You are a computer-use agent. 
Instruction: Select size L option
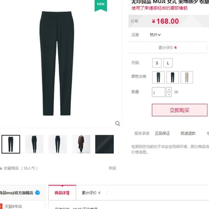click(x=168, y=63)
